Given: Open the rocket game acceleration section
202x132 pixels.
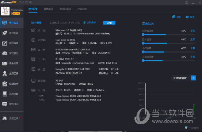Looking at the screenshot, I should 12,33.
